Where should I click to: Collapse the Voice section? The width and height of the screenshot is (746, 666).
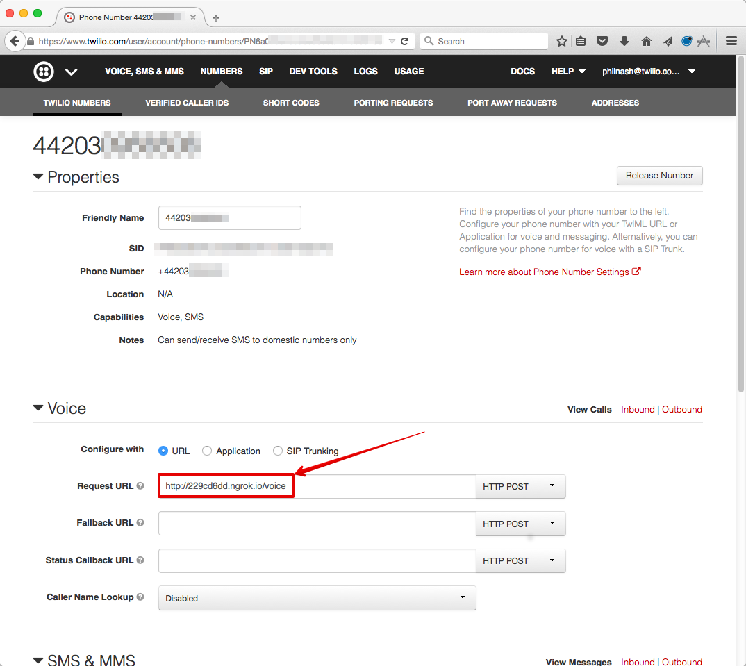pyautogui.click(x=38, y=408)
